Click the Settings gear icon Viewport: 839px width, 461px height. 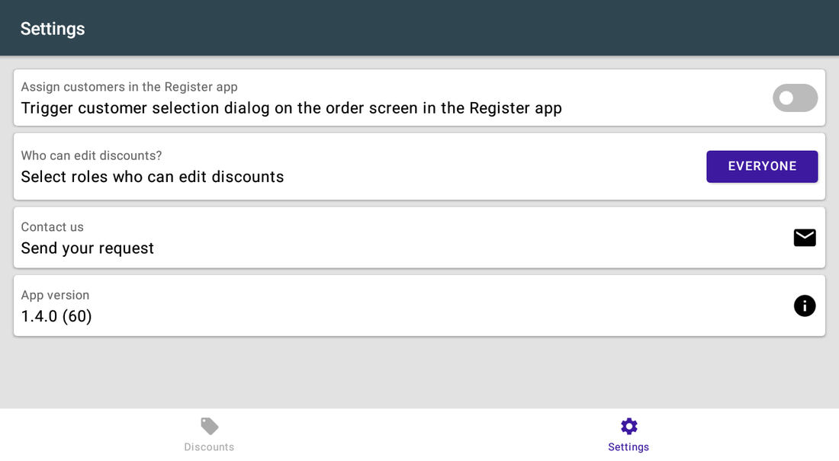coord(628,426)
